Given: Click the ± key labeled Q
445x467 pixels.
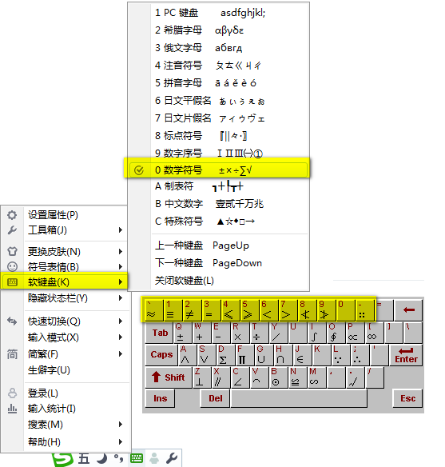Looking at the screenshot, I should click(183, 333).
